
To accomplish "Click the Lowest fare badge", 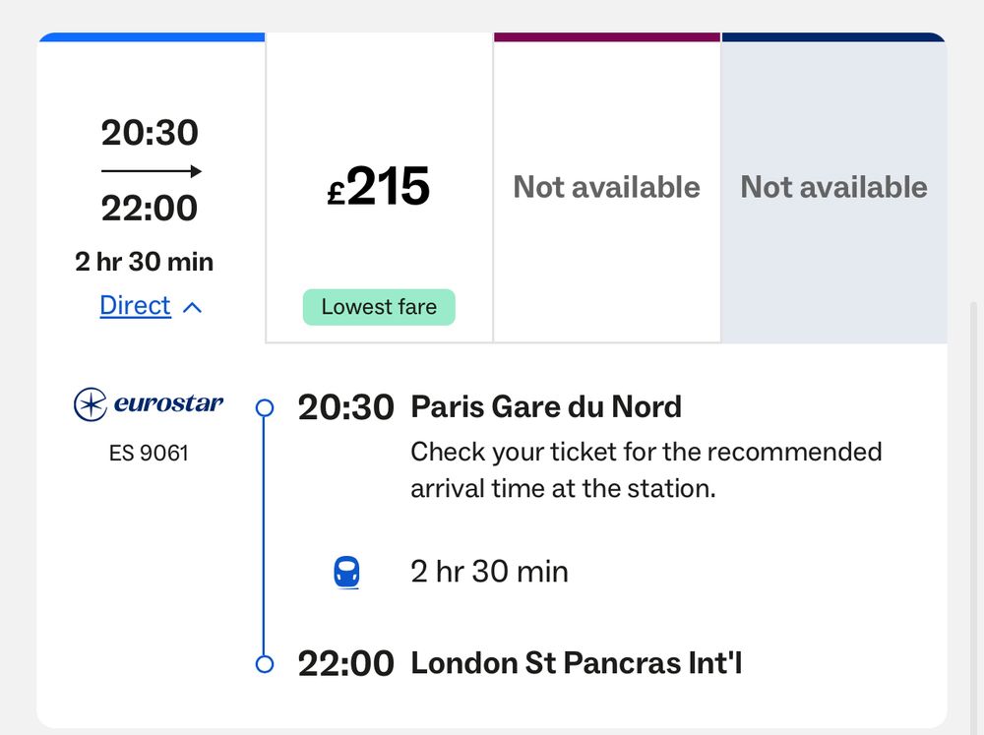I will click(379, 307).
